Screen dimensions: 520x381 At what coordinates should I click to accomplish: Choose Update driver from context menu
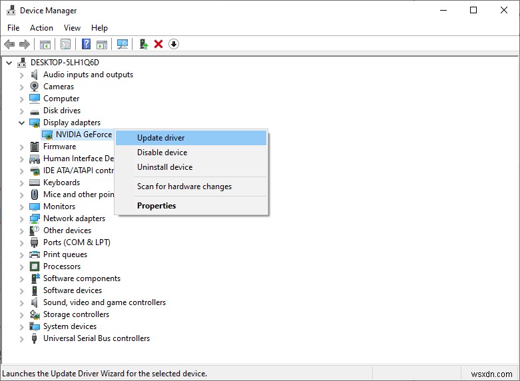coord(191,138)
